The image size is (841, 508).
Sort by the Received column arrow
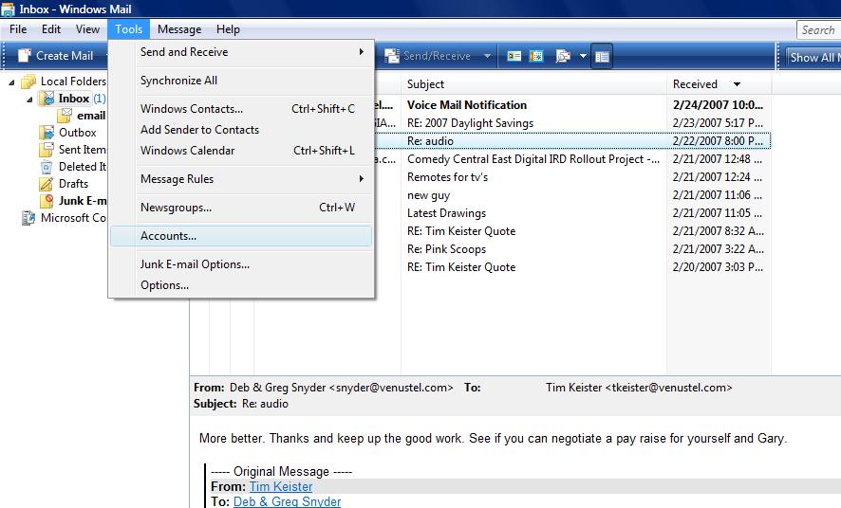[737, 84]
